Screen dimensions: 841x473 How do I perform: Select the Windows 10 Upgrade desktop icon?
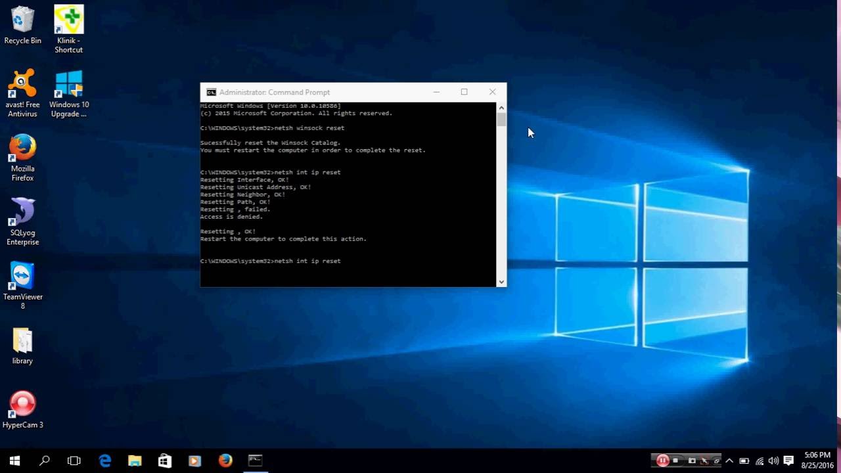pos(68,93)
